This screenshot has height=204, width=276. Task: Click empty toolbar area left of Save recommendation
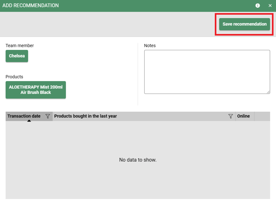107,24
